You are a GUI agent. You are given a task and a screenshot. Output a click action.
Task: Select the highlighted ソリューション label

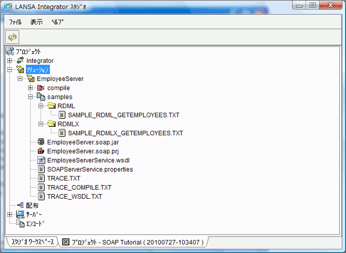pos(38,69)
